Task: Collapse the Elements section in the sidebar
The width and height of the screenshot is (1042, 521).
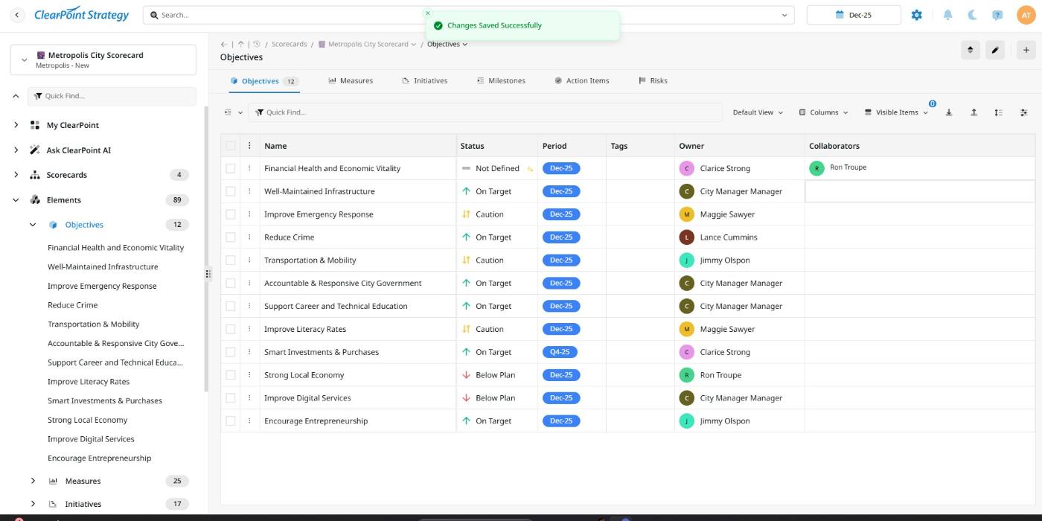Action: point(16,200)
